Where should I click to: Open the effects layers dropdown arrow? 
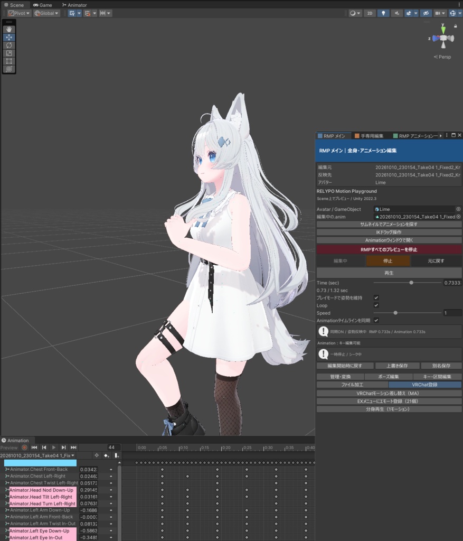[416, 13]
